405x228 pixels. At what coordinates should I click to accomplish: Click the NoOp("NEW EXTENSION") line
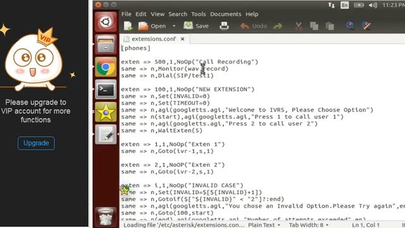pyautogui.click(x=187, y=89)
